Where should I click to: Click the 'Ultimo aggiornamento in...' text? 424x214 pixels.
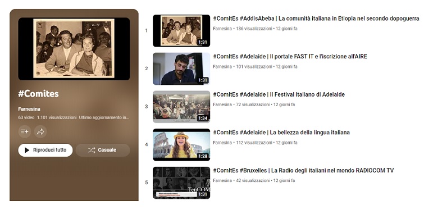click(104, 117)
